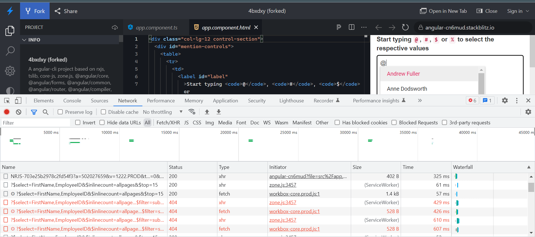Open the Lighthouse tab
The height and width of the screenshot is (237, 535).
tap(291, 100)
